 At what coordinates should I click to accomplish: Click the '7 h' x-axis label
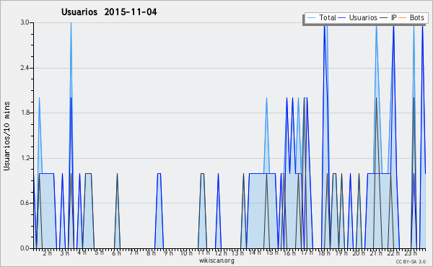pos(134,253)
